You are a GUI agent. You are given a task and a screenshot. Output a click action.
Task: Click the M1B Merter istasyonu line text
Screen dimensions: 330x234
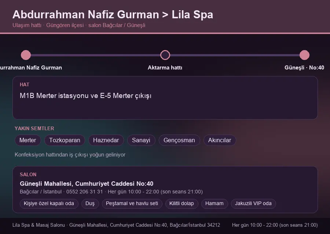(x=86, y=96)
